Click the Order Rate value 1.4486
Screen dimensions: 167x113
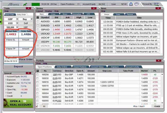coord(26,34)
